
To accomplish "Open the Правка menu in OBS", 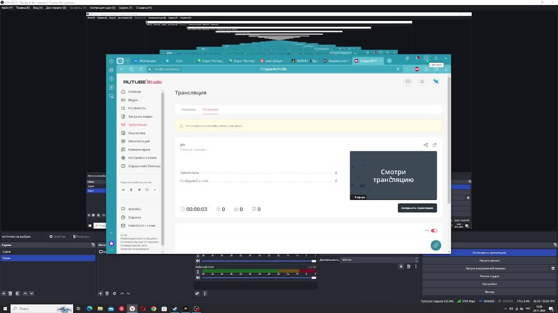I will (23, 8).
